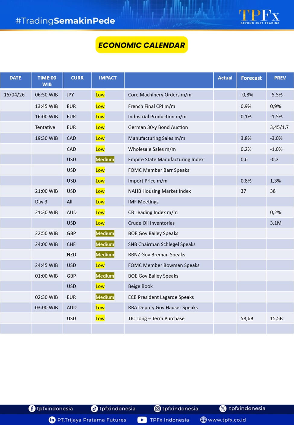
Task: Open the www.tpfx.co.id website link
Action: [227, 420]
